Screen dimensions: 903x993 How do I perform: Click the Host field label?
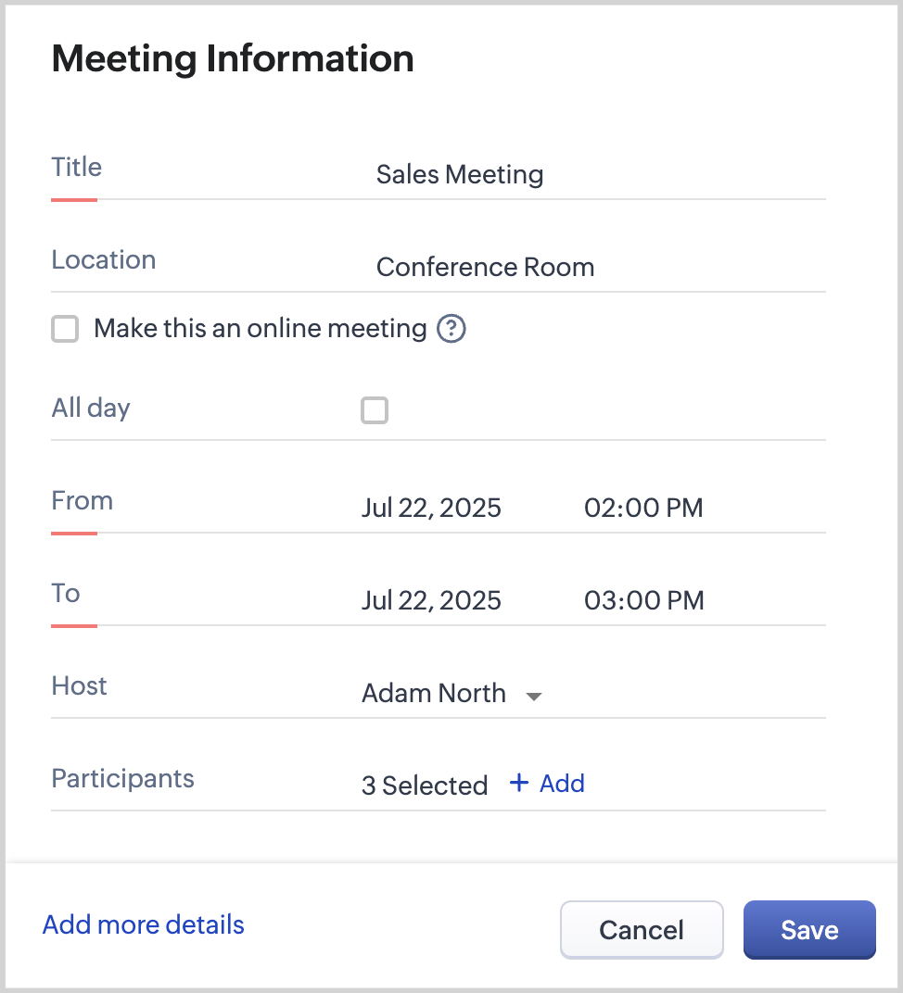pyautogui.click(x=80, y=685)
